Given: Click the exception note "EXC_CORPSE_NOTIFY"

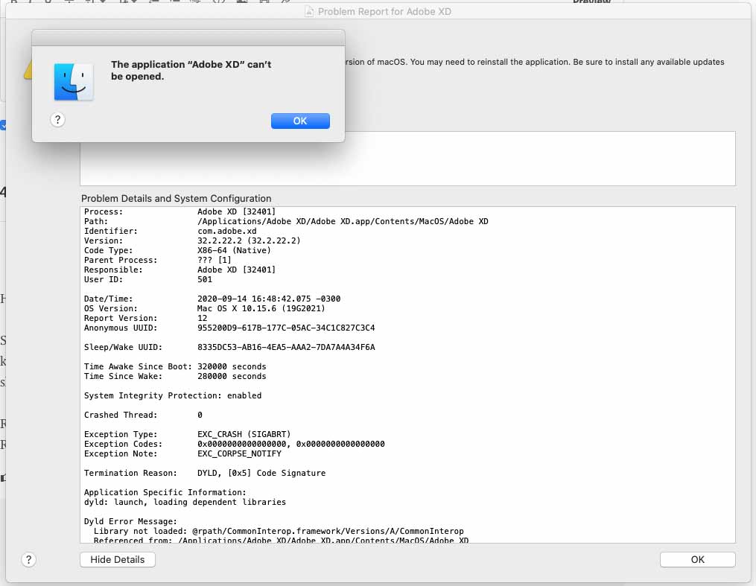Looking at the screenshot, I should 239,453.
